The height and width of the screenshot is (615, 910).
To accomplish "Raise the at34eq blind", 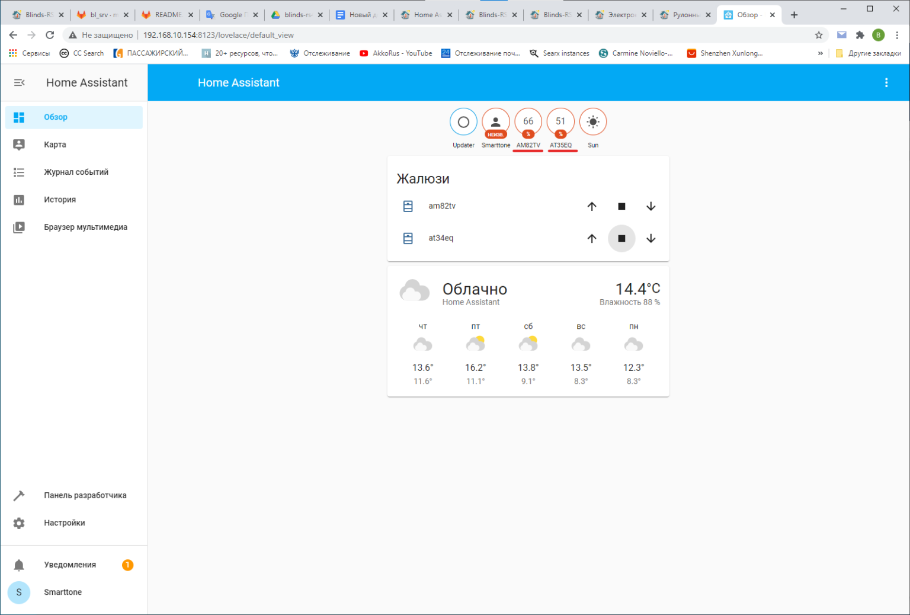I will [x=592, y=238].
